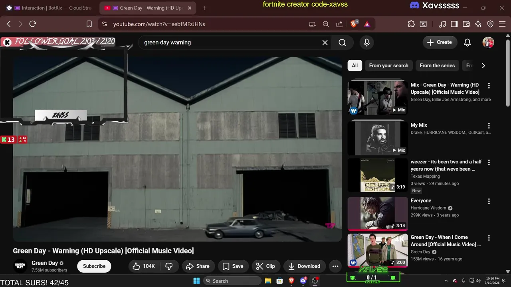
Task: Click the Share button below the video
Action: coord(198,266)
